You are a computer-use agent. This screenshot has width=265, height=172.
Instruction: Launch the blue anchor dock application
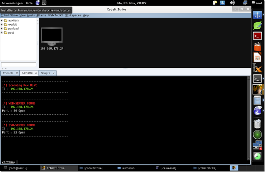coord(257,15)
